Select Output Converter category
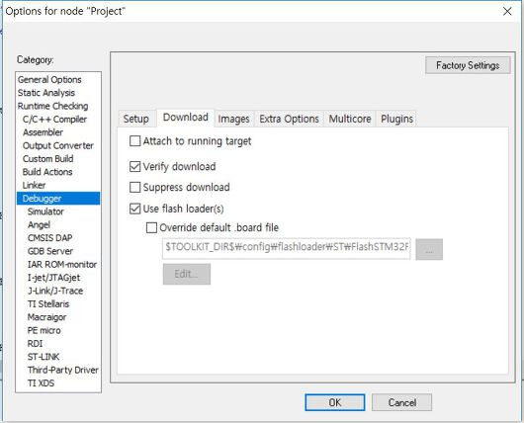This screenshot has height=423, width=524. click(x=58, y=145)
